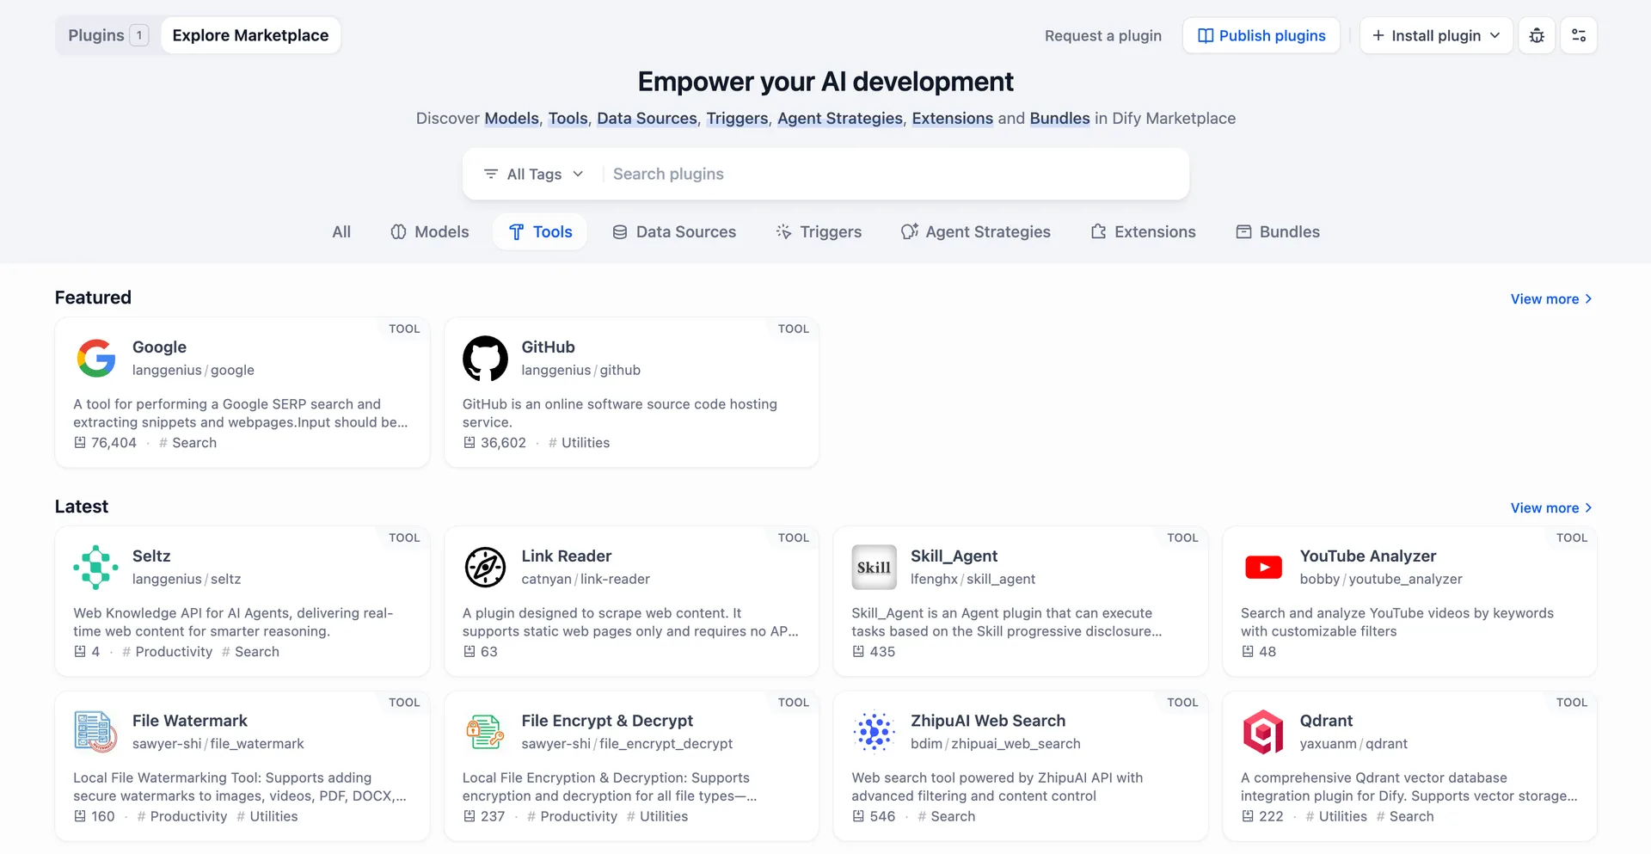Open the GitHub plugin title

click(x=548, y=347)
